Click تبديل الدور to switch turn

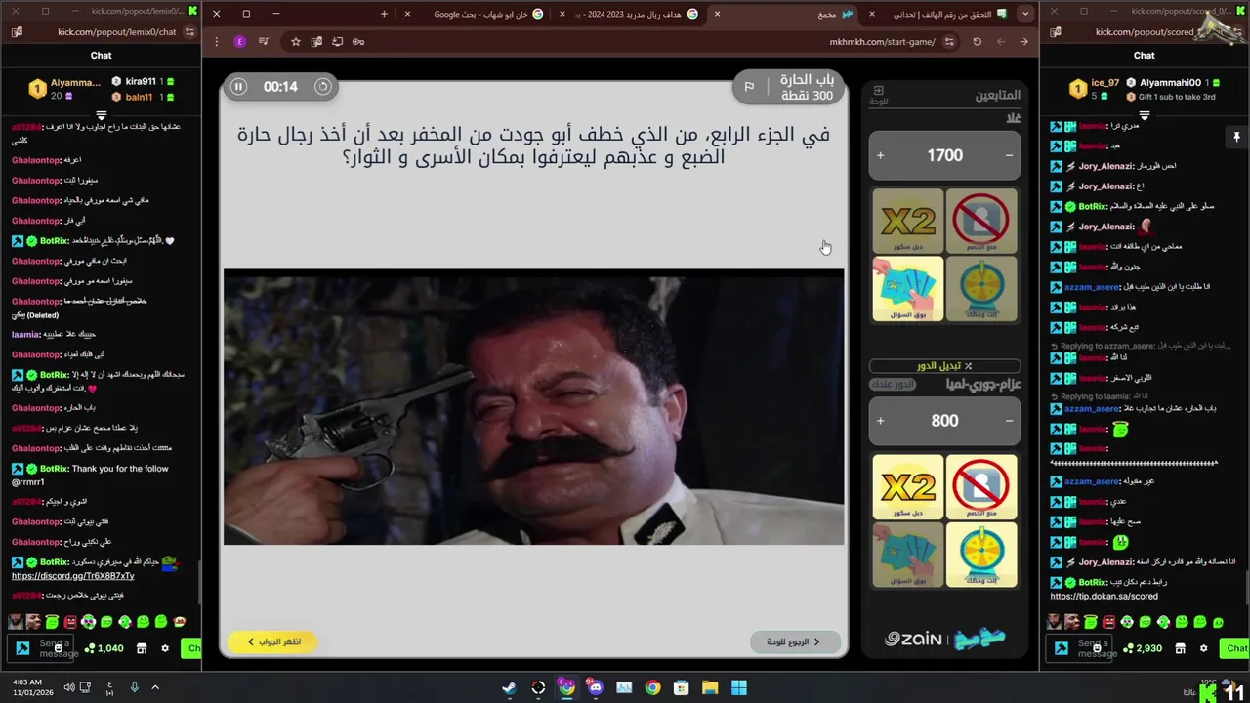pos(944,366)
